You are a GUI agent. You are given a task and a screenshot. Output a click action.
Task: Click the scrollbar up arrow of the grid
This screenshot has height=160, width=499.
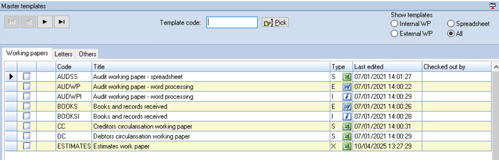tap(495, 67)
